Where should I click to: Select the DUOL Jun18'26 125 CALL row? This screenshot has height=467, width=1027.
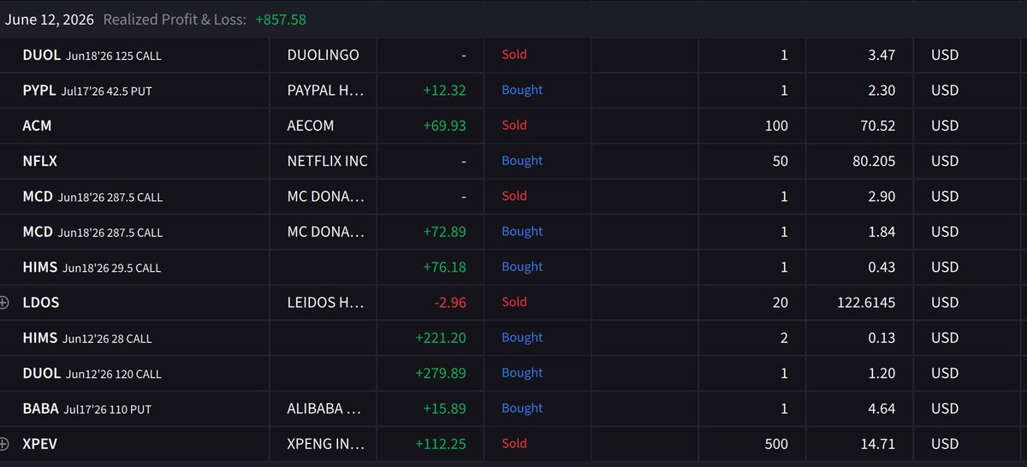pos(513,55)
